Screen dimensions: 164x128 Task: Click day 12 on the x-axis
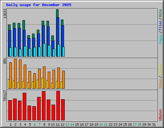[62, 124]
